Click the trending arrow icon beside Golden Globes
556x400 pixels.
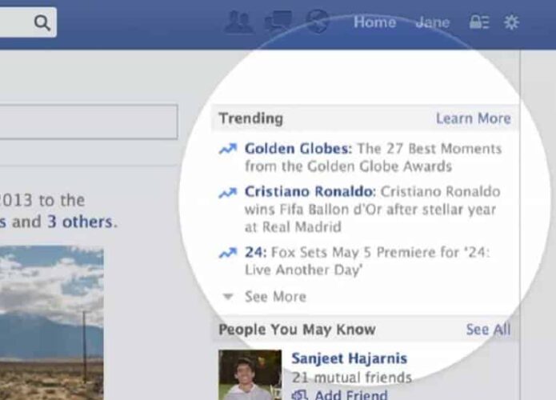pos(228,149)
